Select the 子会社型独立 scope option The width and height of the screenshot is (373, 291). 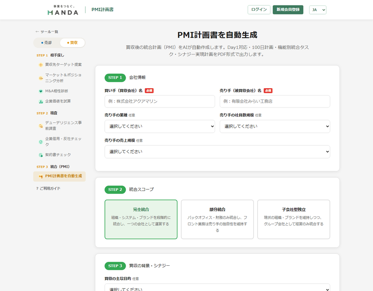point(293,219)
